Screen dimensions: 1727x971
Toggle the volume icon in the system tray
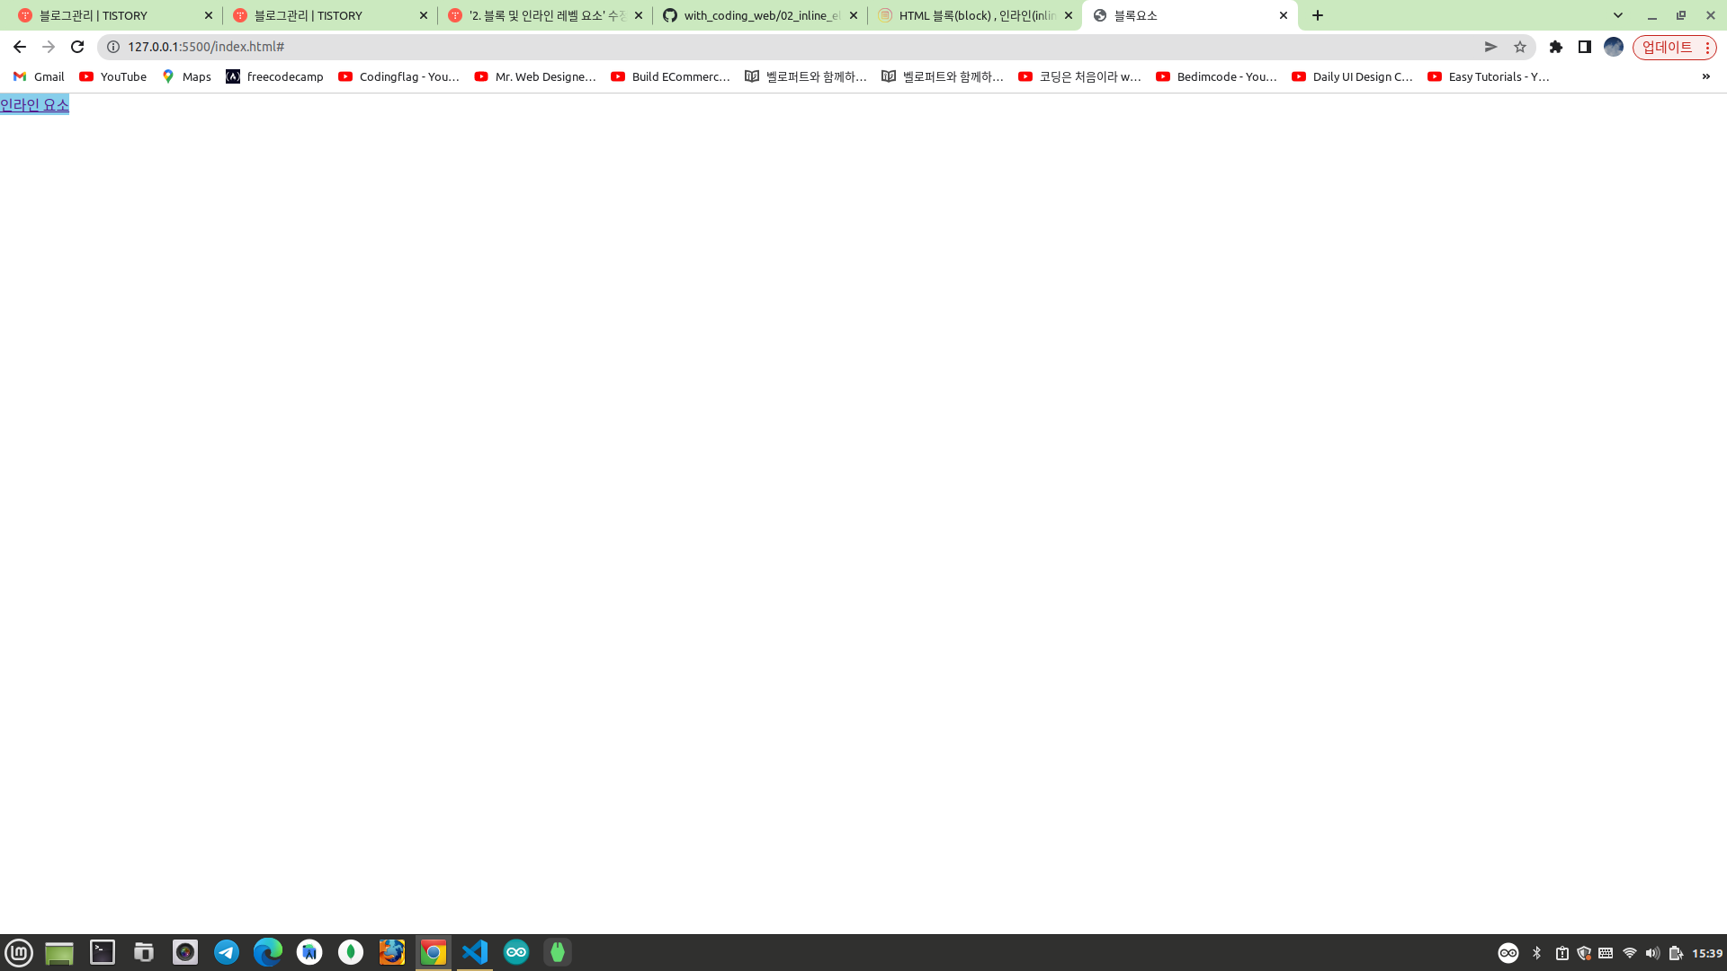click(1652, 953)
